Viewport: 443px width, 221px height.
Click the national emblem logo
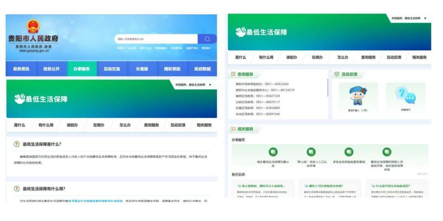(x=33, y=27)
